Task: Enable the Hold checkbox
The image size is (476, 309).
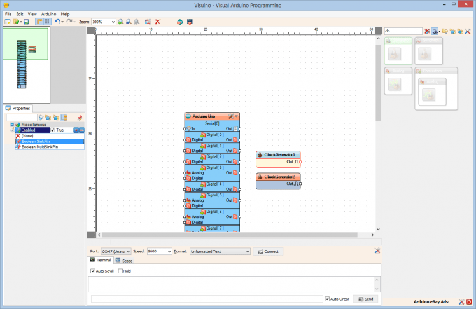Action: click(x=120, y=271)
